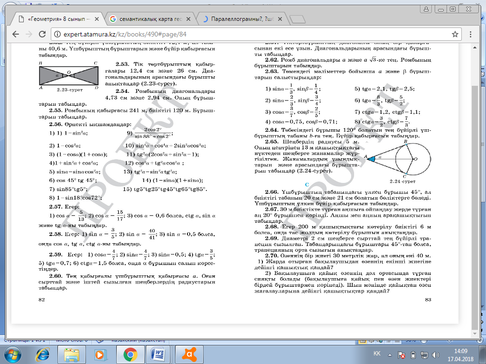Switch to the Паралеллограмны tab
Image resolution: width=486 pixels, height=364 pixels.
[x=242, y=19]
